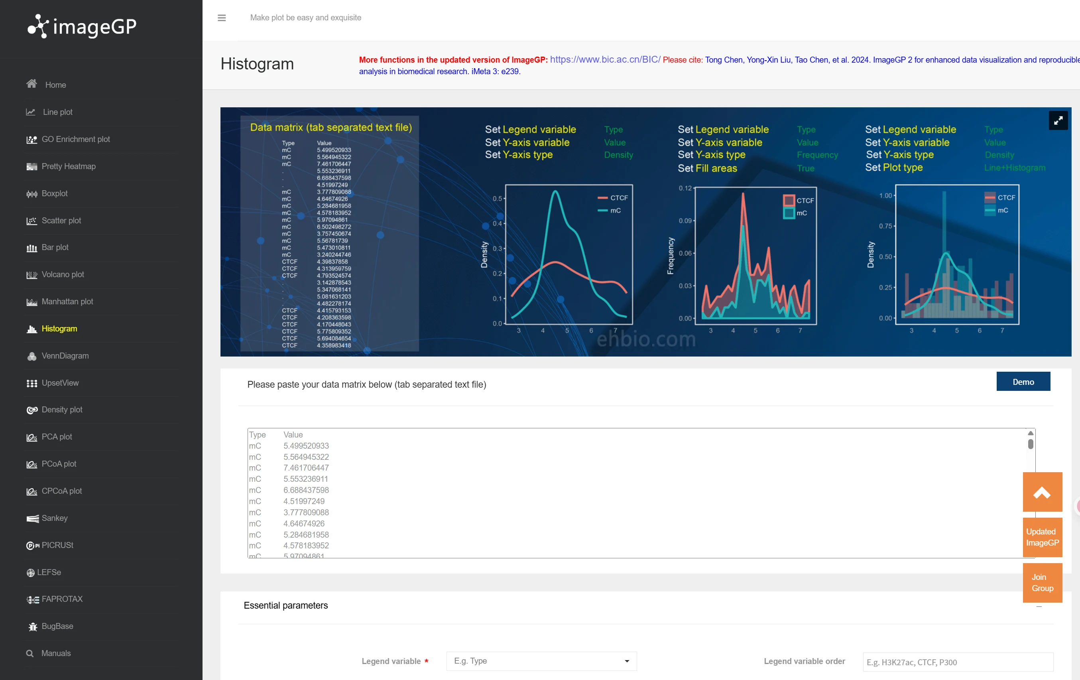Click the Volcano plot icon
Viewport: 1080px width, 680px height.
31,275
